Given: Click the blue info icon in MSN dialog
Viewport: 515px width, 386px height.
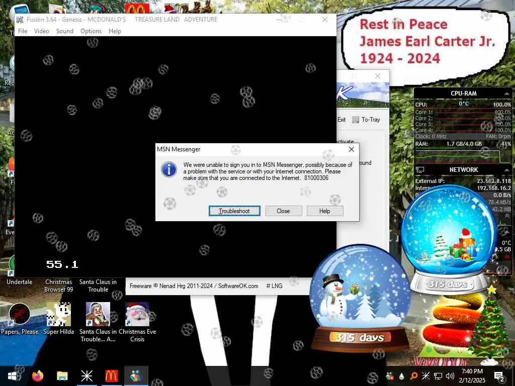Looking at the screenshot, I should 169,169.
